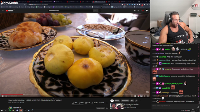This screenshot has height=112, width=200.
Task: Open Brave browser taskbar icon
Action: (x=21, y=110)
